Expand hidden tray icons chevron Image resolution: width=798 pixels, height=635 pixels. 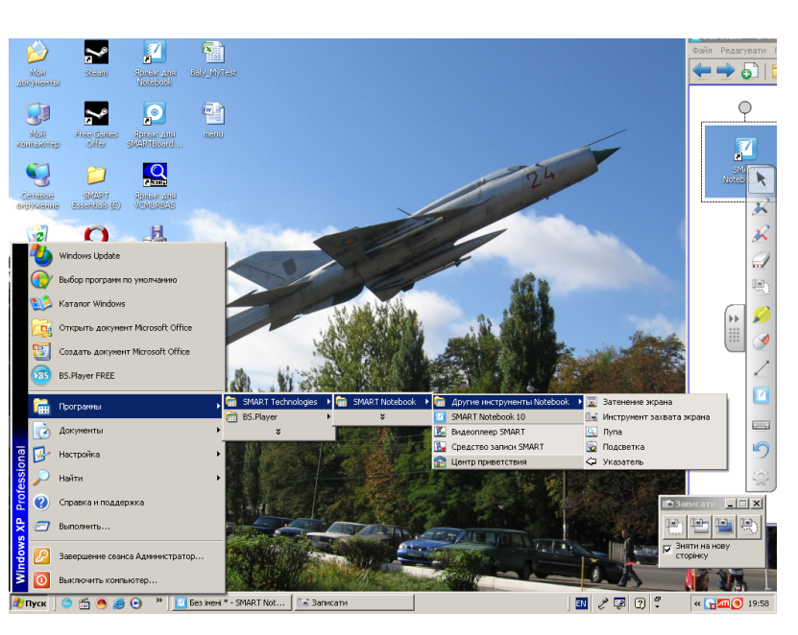click(x=697, y=603)
